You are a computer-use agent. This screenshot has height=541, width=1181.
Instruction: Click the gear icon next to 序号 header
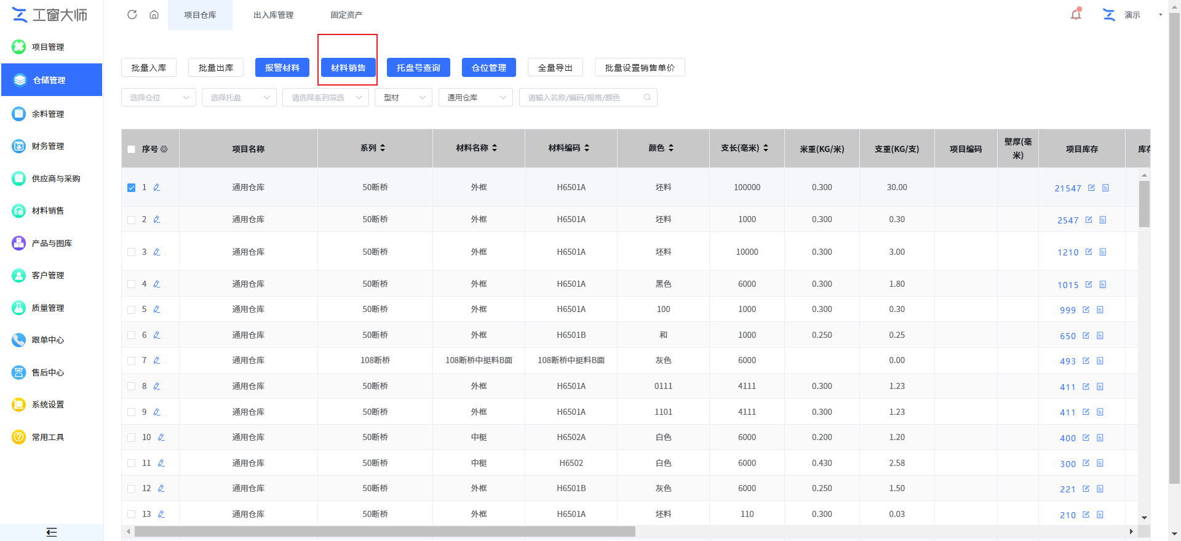[x=164, y=149]
